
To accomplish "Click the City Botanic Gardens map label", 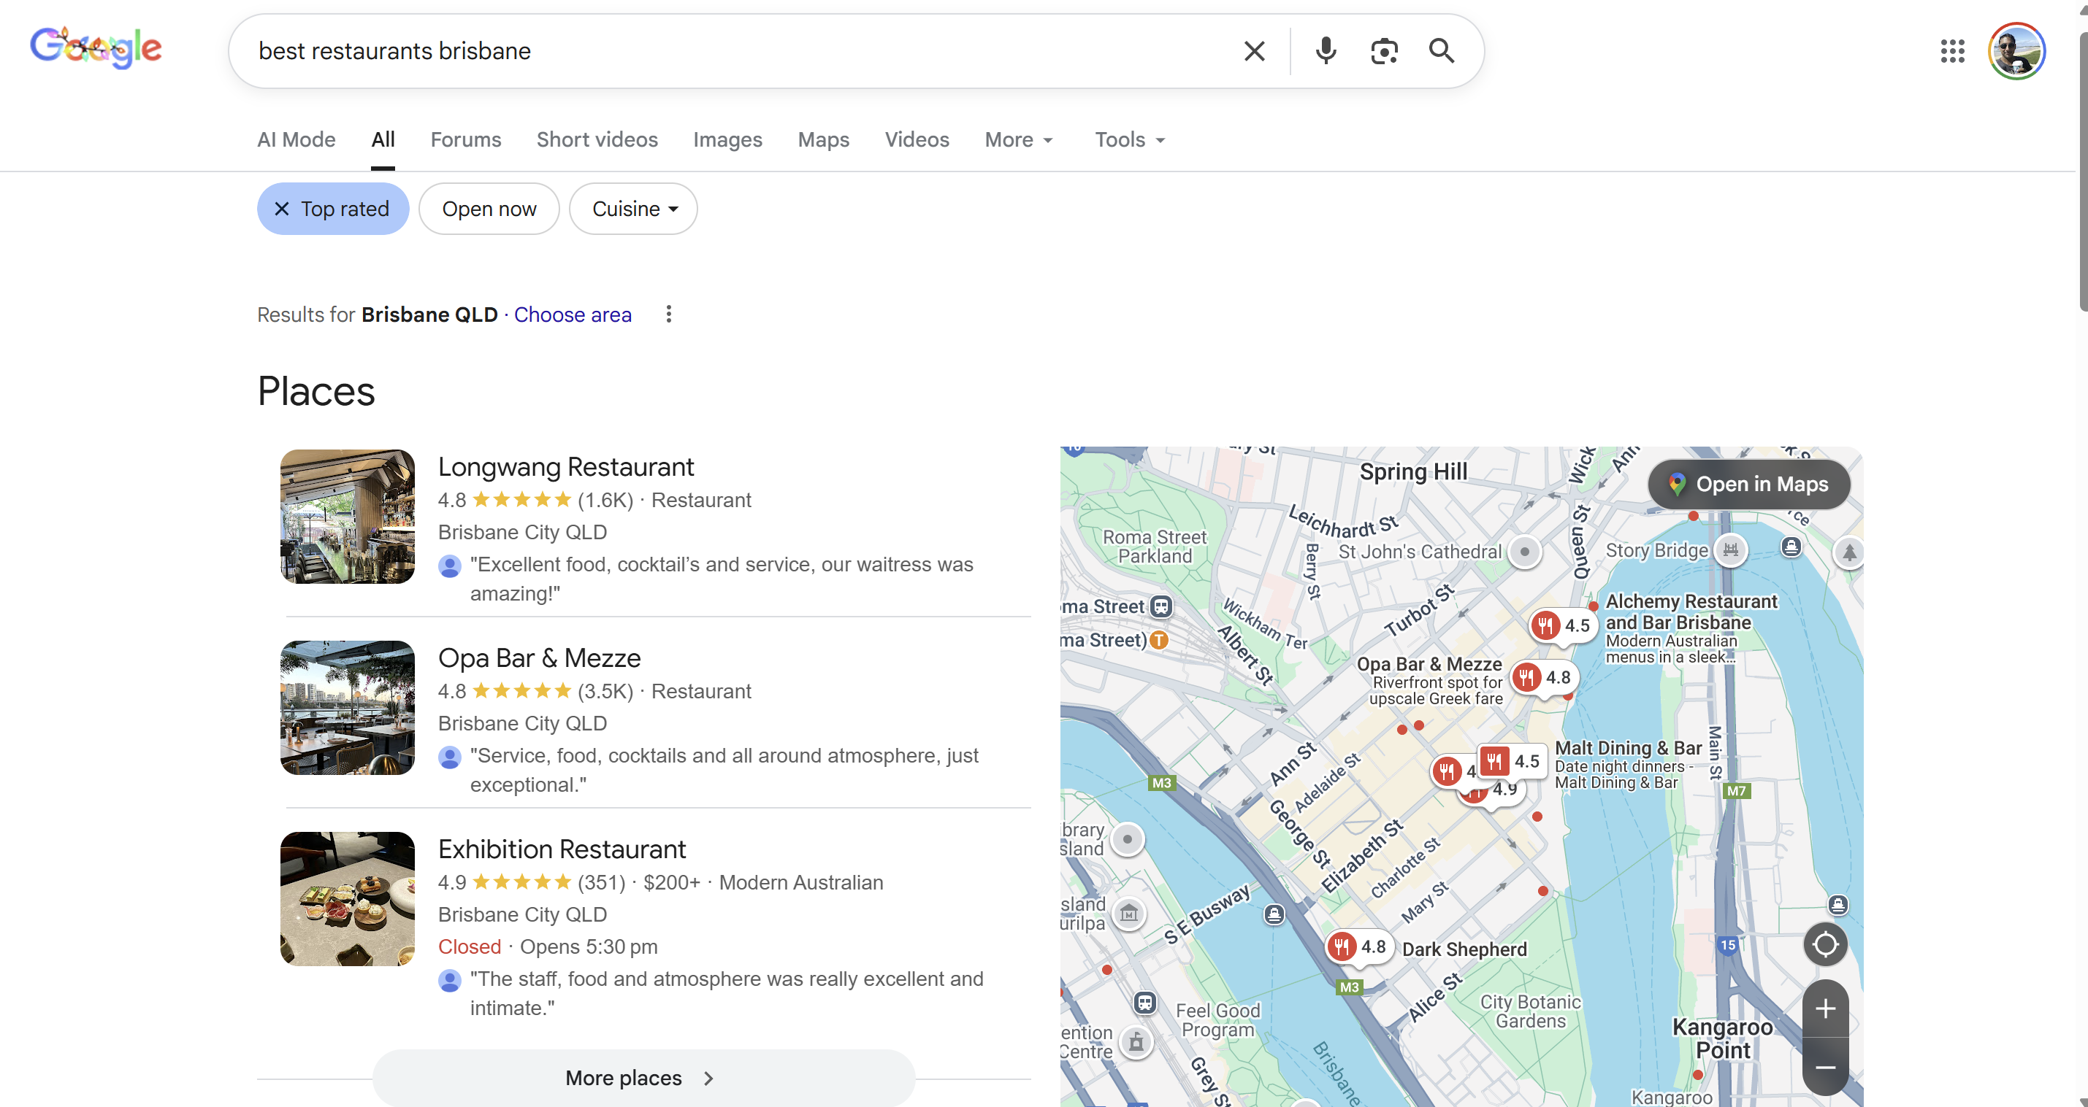I will click(x=1530, y=1011).
